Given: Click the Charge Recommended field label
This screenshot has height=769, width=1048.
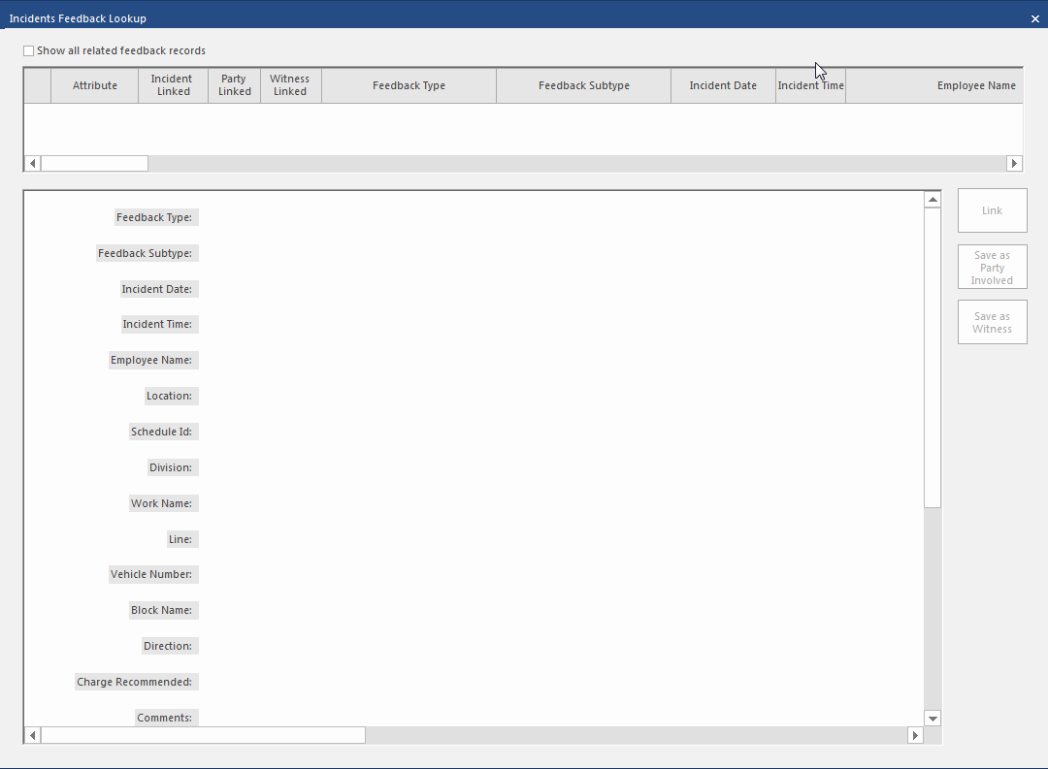Looking at the screenshot, I should (136, 681).
